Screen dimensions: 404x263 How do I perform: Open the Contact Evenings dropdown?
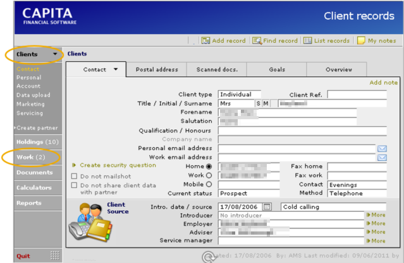[x=357, y=185]
